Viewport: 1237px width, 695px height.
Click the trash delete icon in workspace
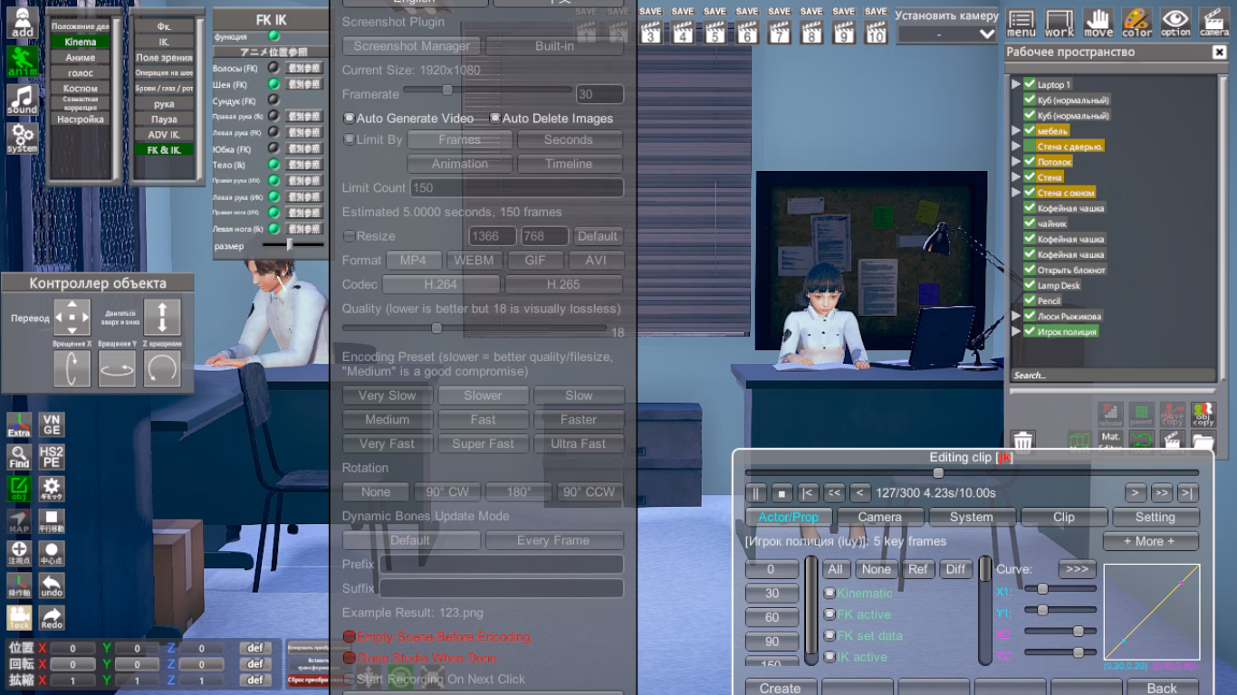tap(1022, 443)
